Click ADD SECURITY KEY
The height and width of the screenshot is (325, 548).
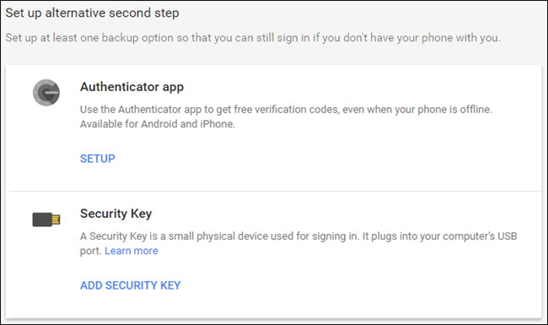tap(131, 285)
